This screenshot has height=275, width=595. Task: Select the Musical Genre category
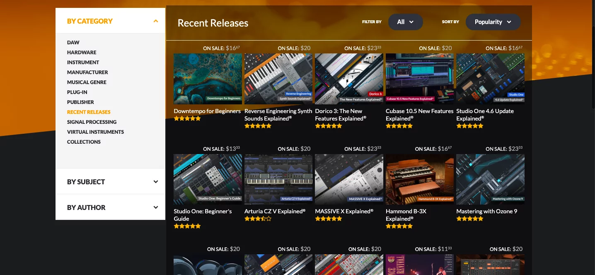pyautogui.click(x=87, y=82)
